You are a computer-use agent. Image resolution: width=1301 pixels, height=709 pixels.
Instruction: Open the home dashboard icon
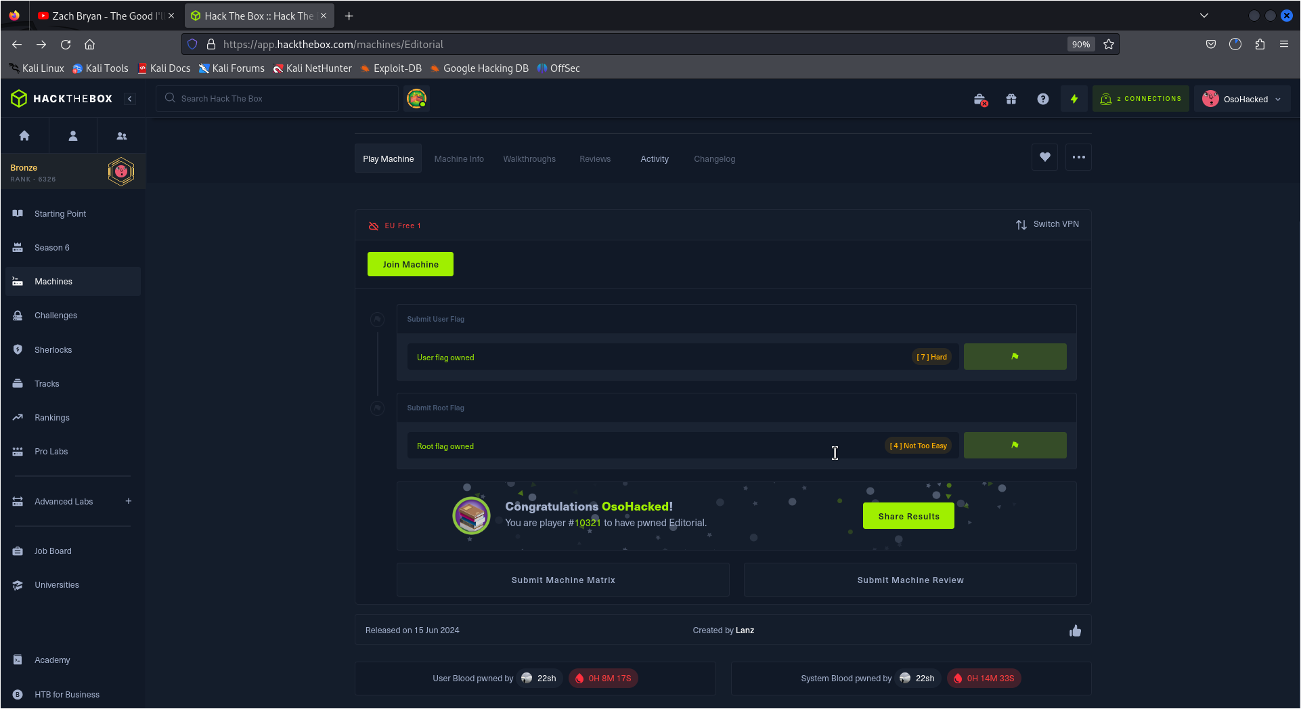click(x=24, y=136)
